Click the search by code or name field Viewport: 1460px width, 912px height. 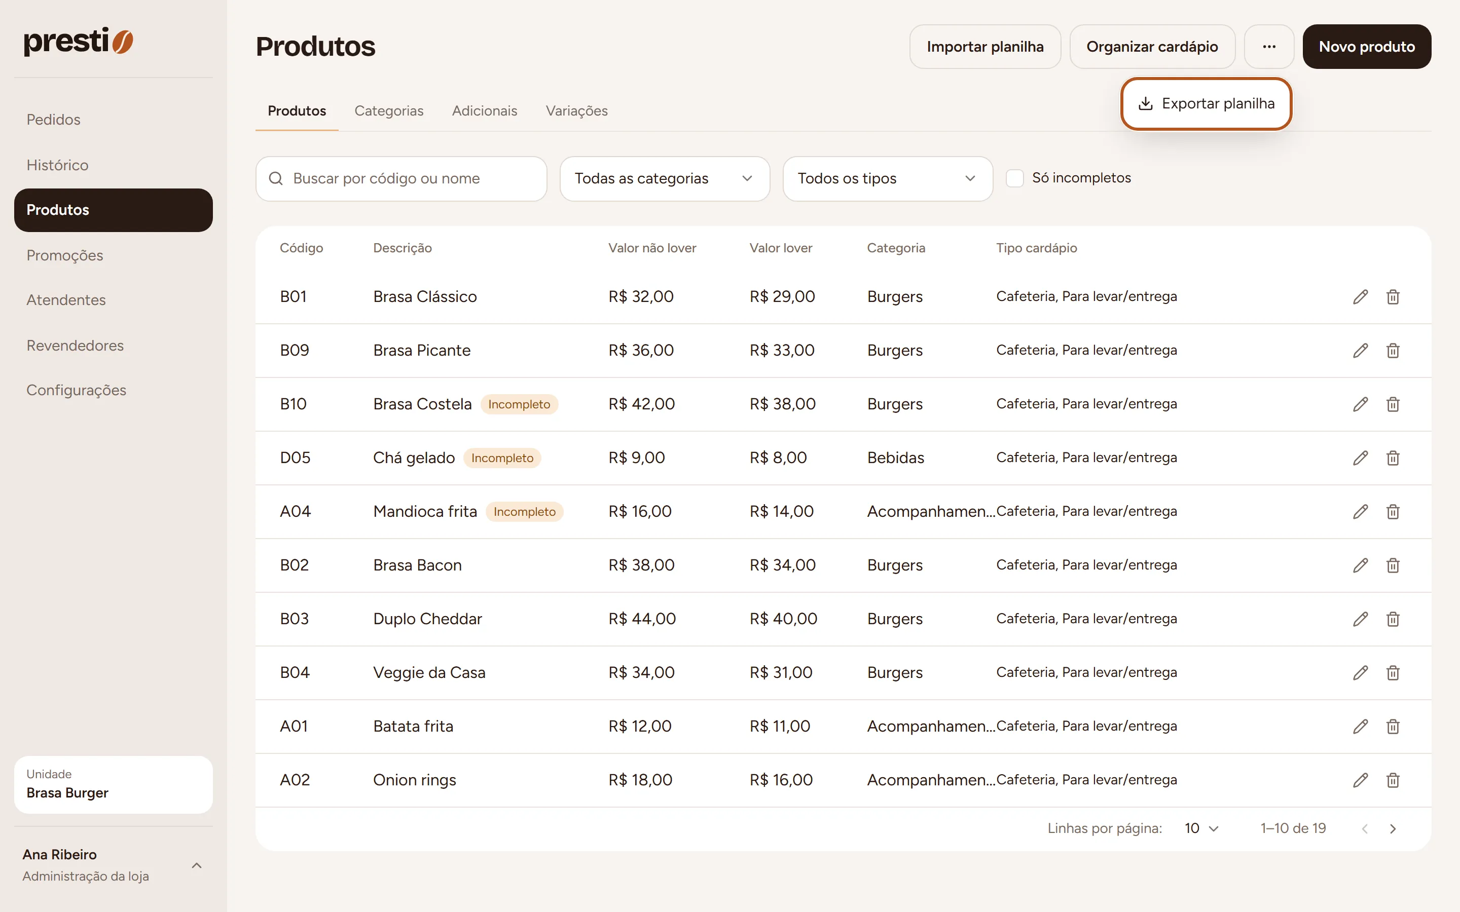(x=401, y=178)
